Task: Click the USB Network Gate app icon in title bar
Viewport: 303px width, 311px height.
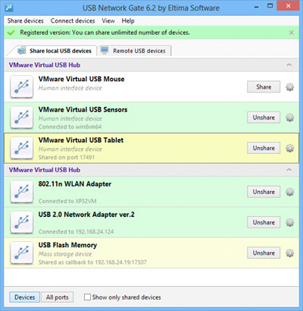Action: click(9, 8)
